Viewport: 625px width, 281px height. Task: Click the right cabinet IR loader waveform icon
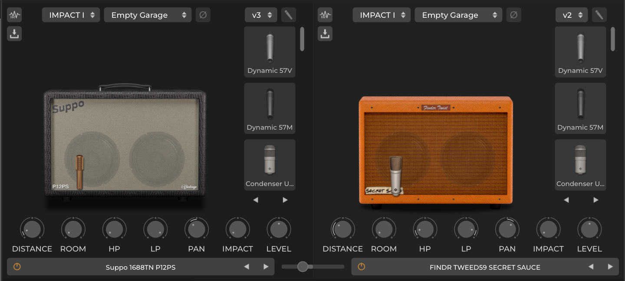tap(325, 15)
